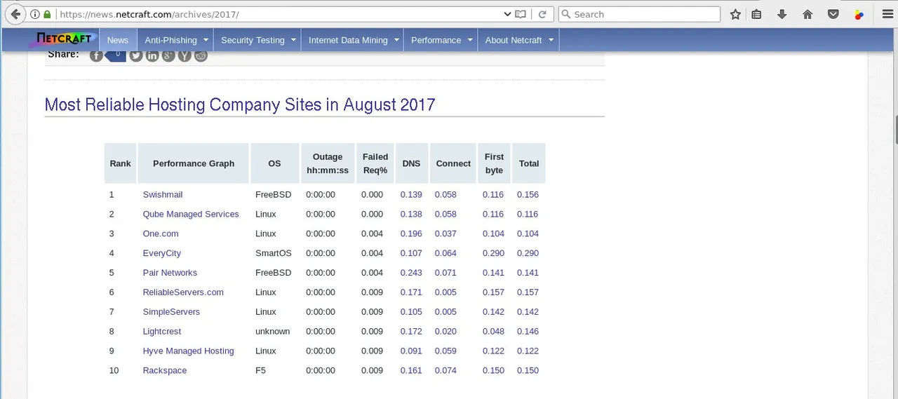Share the article on LinkedIn
The height and width of the screenshot is (399, 898).
(152, 55)
